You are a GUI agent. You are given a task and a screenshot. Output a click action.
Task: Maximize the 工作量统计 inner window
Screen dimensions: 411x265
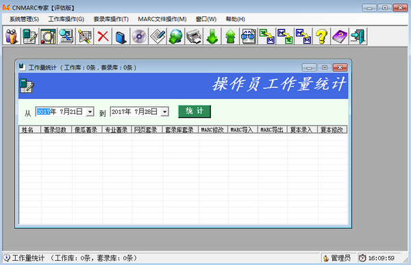click(325, 68)
